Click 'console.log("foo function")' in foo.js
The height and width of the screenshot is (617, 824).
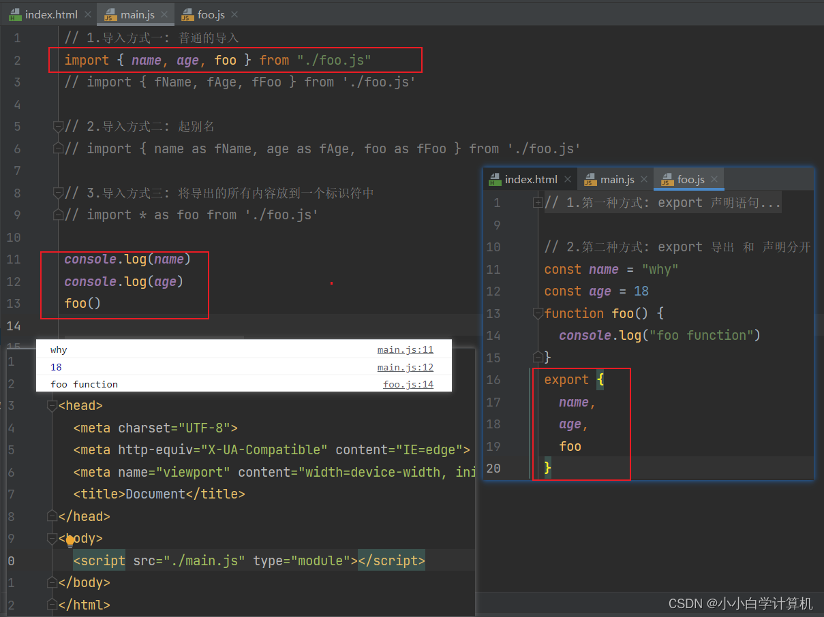[x=659, y=335]
